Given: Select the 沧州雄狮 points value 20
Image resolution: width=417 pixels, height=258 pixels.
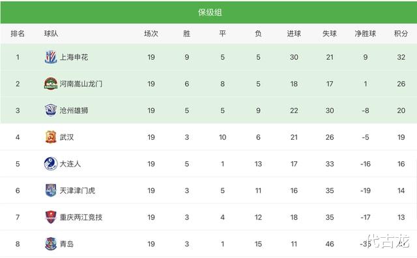Looking at the screenshot, I should (x=401, y=110).
